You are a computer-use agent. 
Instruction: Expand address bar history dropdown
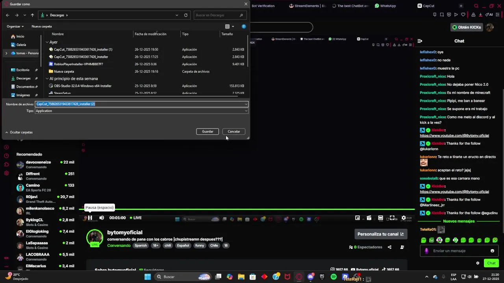177,15
